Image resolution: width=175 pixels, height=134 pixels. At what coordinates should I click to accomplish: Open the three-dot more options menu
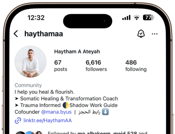coord(155,34)
